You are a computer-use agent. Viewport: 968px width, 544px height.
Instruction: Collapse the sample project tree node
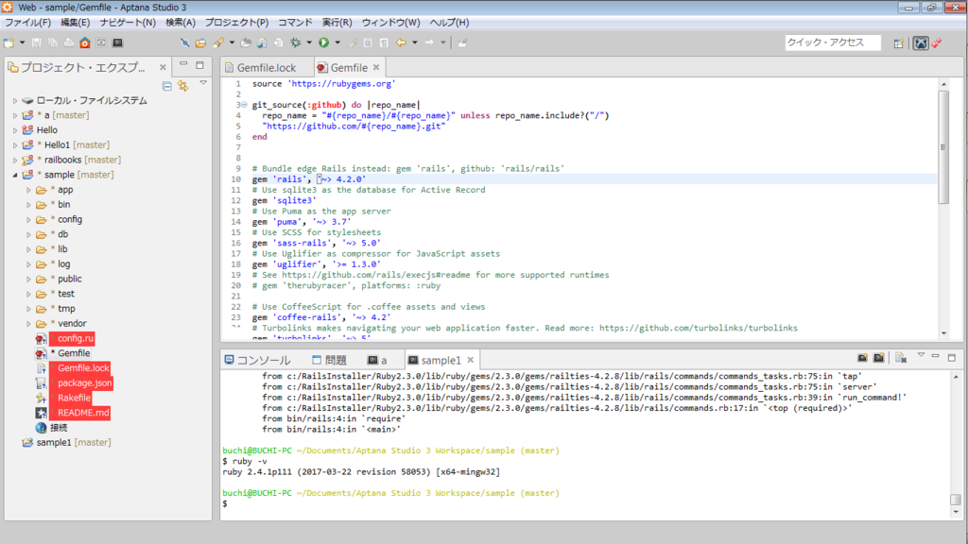click(15, 175)
